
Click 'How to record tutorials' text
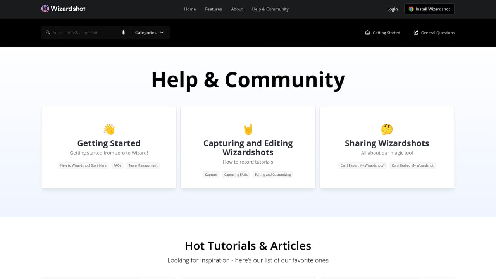click(248, 162)
